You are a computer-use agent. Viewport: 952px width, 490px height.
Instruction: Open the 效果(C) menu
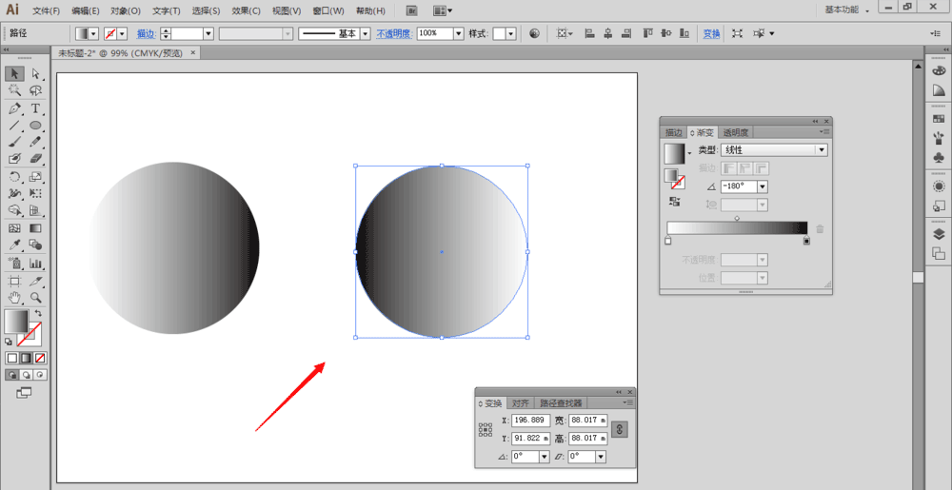(246, 10)
